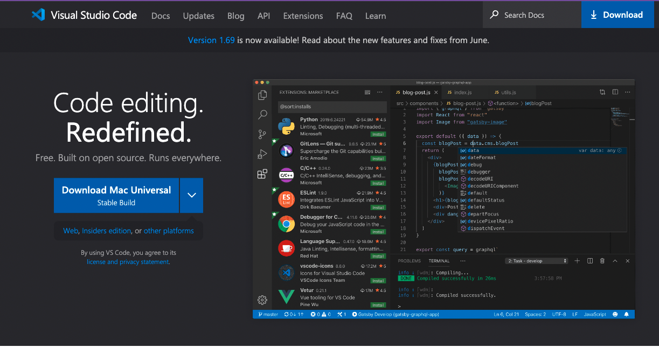Screen dimensions: 659x347
Task: Click the Explorer files icon in activity bar
Action: pyautogui.click(x=262, y=95)
